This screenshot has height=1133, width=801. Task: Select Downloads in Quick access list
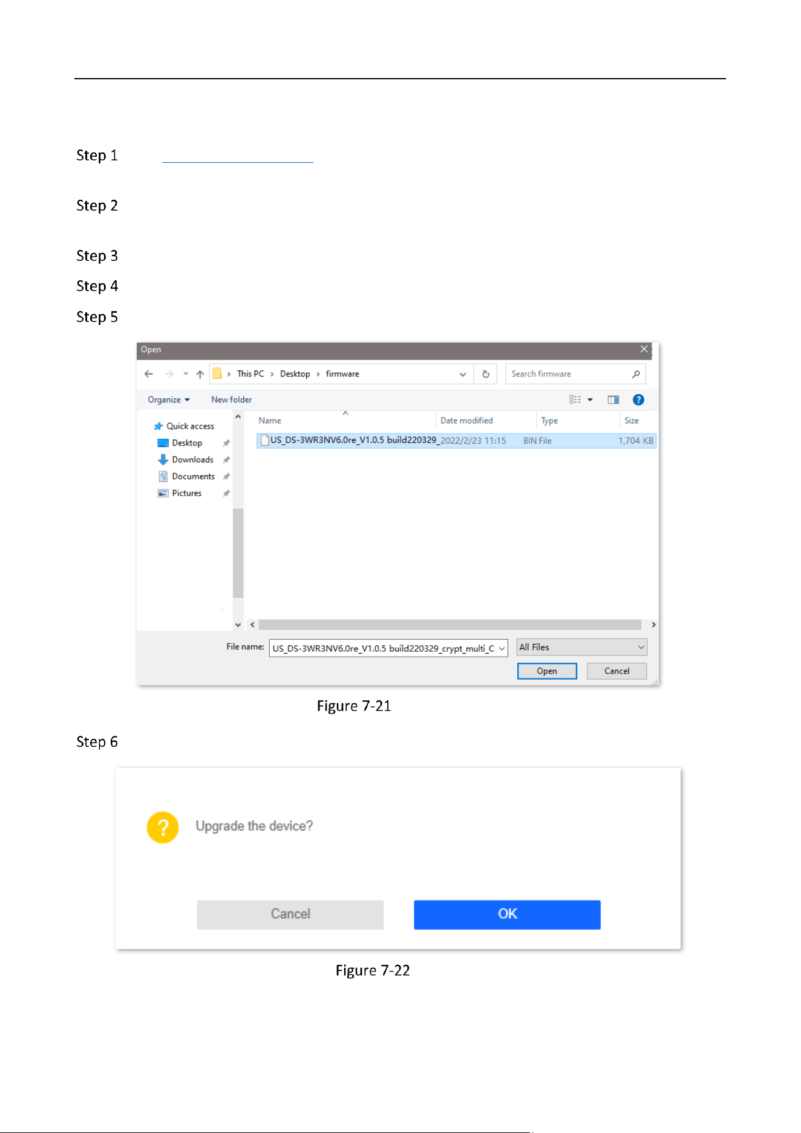(186, 460)
